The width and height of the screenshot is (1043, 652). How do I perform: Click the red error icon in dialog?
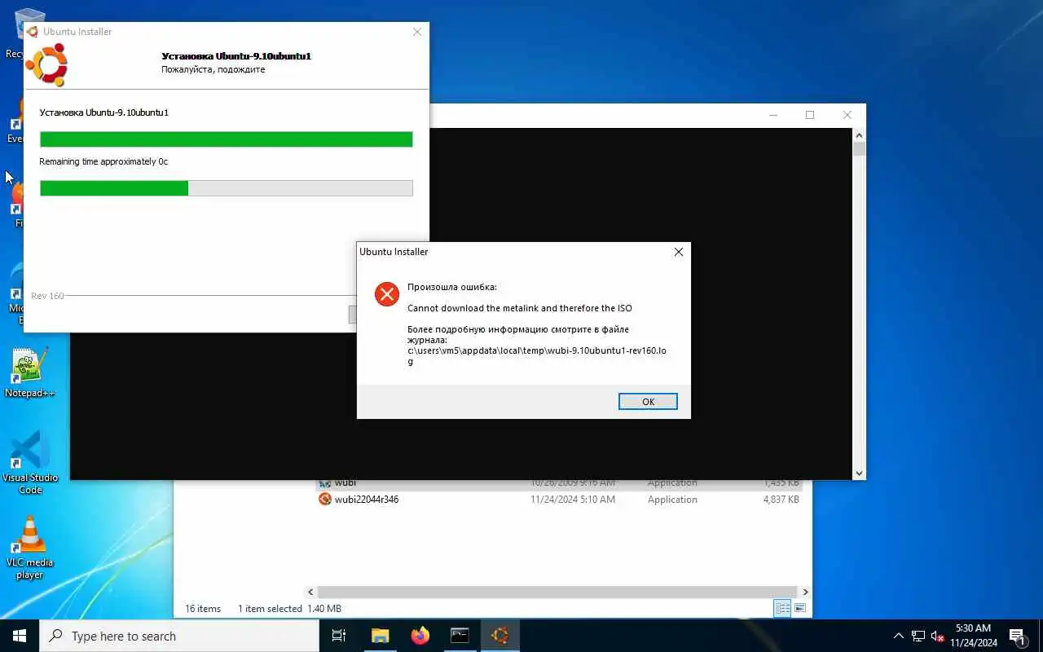(387, 294)
